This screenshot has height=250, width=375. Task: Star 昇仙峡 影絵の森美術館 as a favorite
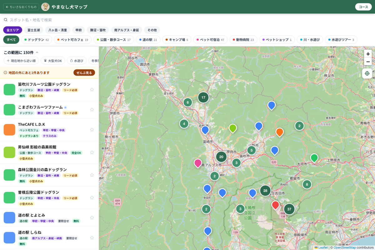tap(92, 152)
